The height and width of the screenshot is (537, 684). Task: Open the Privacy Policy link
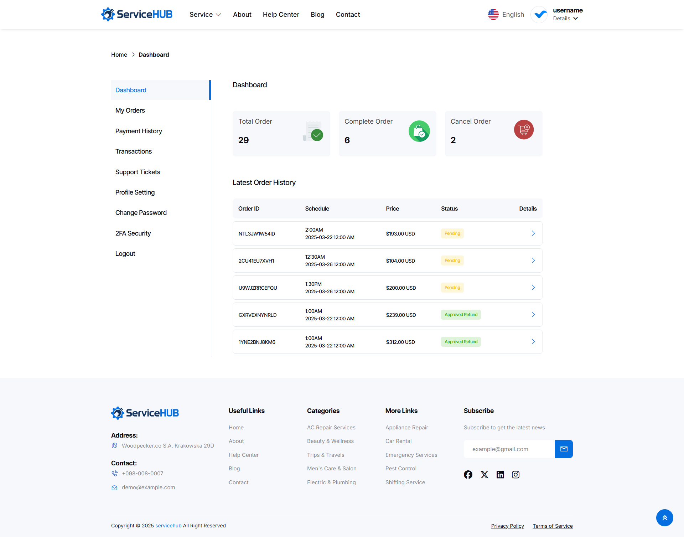(x=507, y=526)
